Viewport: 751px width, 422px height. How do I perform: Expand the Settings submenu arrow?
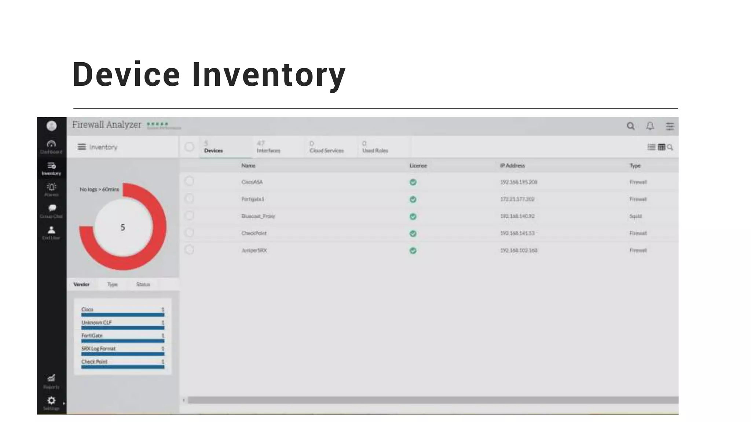(x=64, y=403)
